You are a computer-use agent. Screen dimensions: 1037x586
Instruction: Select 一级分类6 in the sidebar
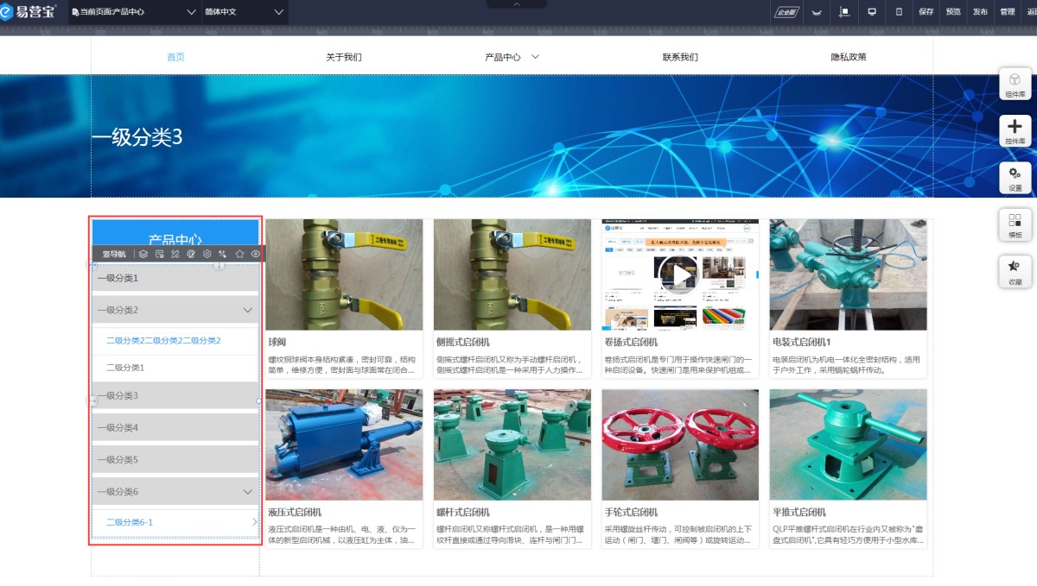175,492
